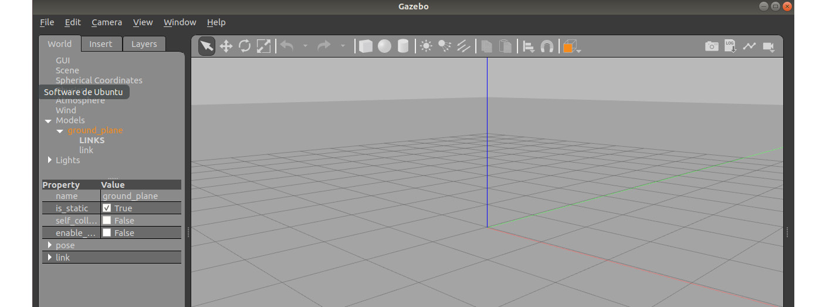The image size is (826, 307).
Task: Start video recording with camcorder icon
Action: pyautogui.click(x=769, y=46)
